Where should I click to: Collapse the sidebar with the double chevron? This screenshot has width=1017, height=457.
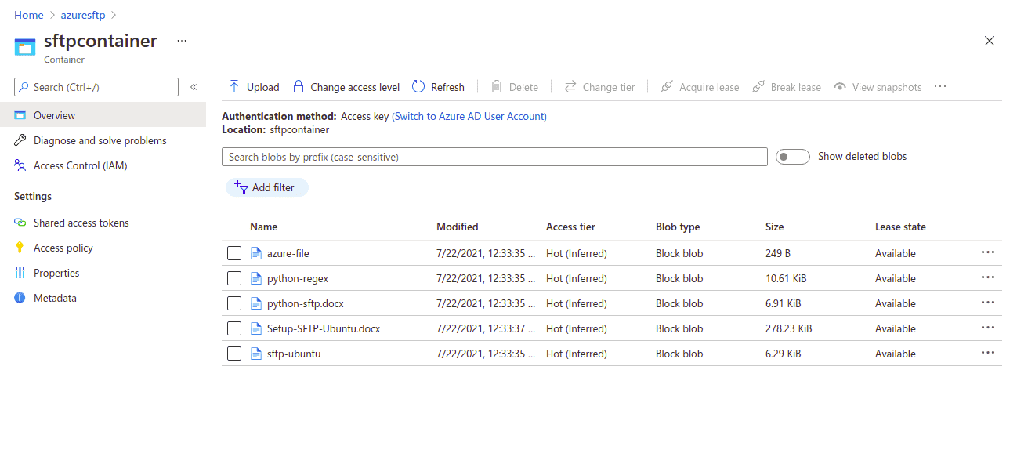point(194,87)
